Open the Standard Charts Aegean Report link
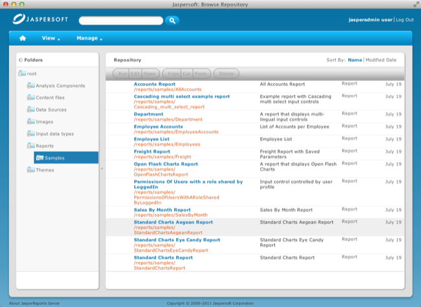Screen dimensions: 421x307 [x=173, y=222]
